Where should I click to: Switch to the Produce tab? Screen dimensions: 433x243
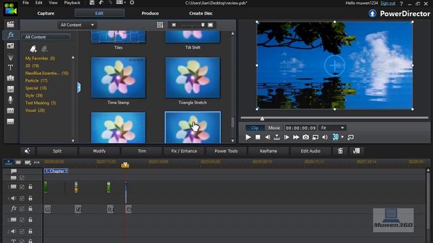pos(150,13)
